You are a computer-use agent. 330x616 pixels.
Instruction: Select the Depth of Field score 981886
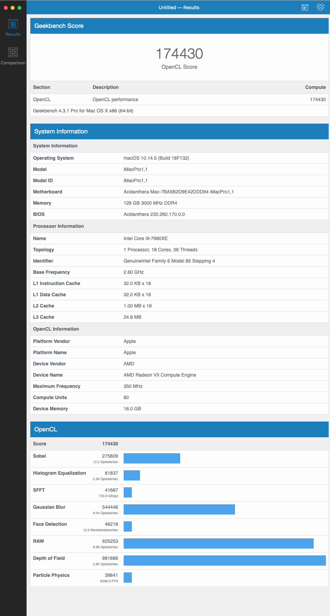point(110,558)
